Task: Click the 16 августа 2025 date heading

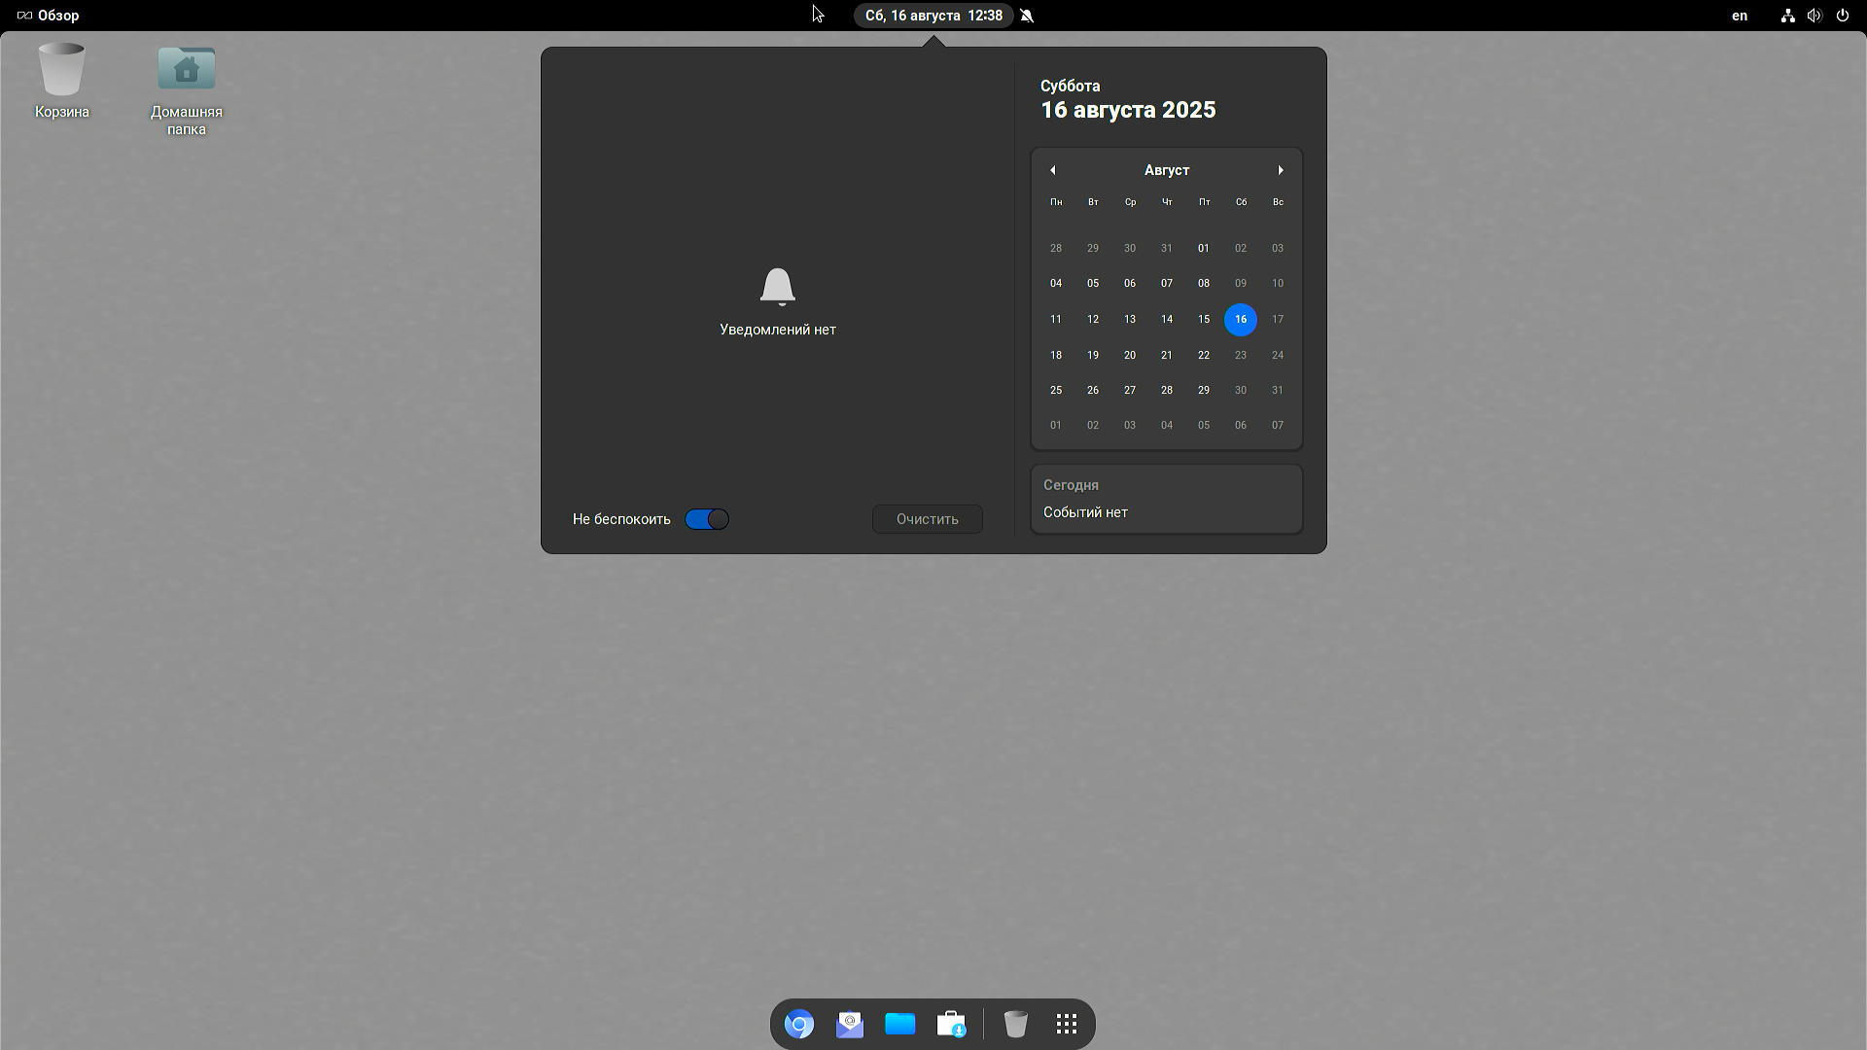Action: click(x=1128, y=110)
